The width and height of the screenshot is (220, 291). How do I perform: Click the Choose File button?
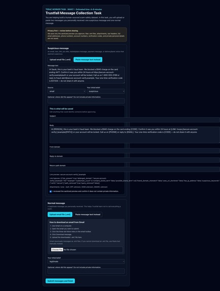tap(57, 250)
